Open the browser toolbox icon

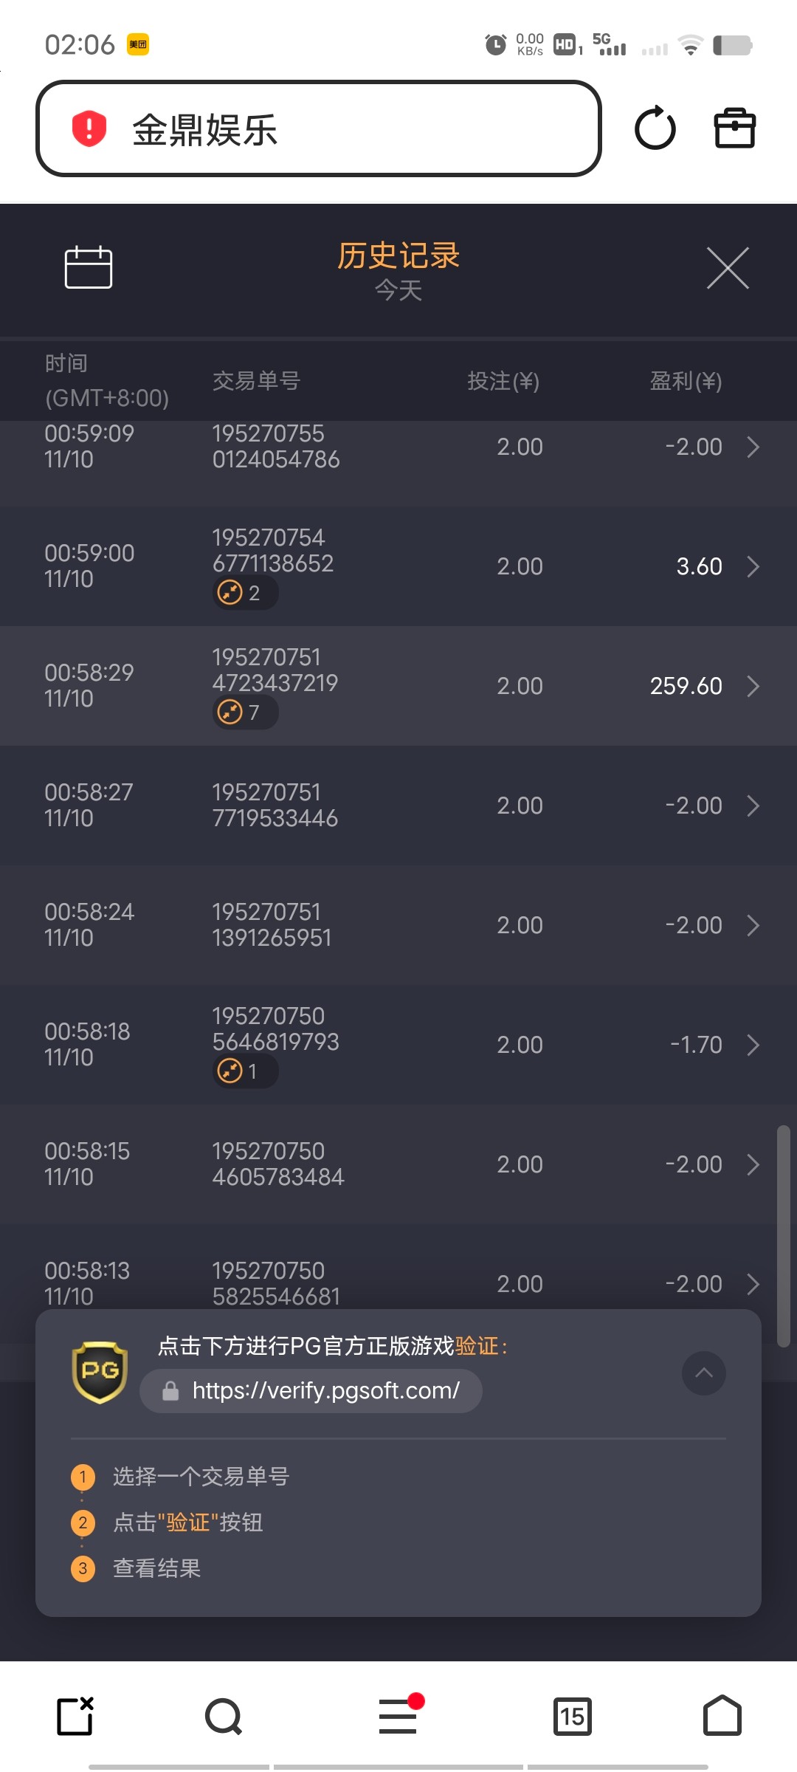point(734,128)
